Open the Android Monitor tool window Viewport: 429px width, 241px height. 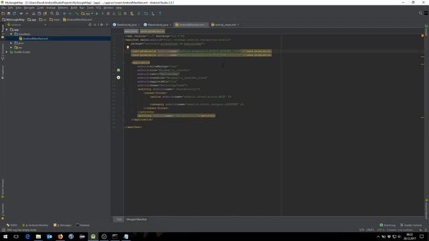click(x=36, y=225)
